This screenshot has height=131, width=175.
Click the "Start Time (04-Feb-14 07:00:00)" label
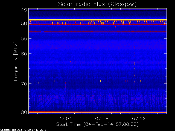(x=97, y=124)
